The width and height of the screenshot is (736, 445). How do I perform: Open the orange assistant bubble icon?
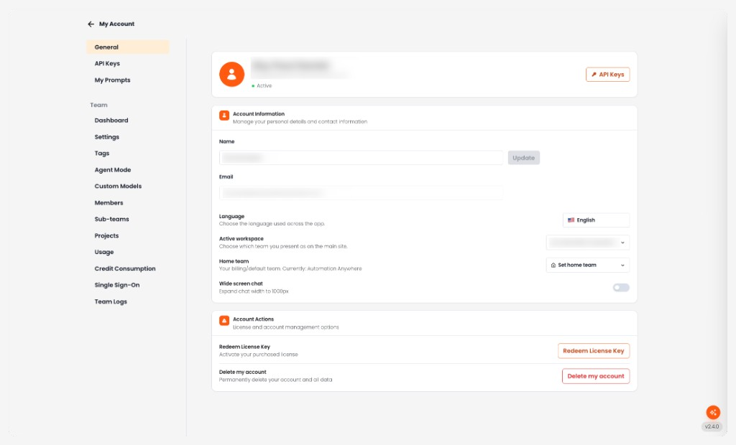point(713,412)
